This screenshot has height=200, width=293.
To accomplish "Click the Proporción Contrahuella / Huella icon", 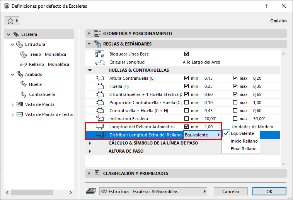I will point(101,103).
